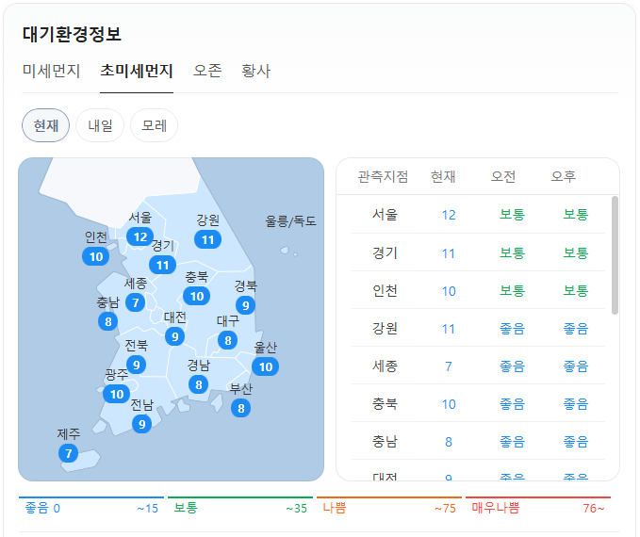The image size is (640, 537).
Task: Click the 서울 marker showing 12
Action: point(140,236)
